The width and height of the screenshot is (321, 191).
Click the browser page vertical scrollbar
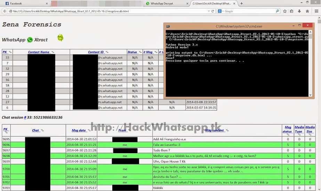click(x=319, y=103)
